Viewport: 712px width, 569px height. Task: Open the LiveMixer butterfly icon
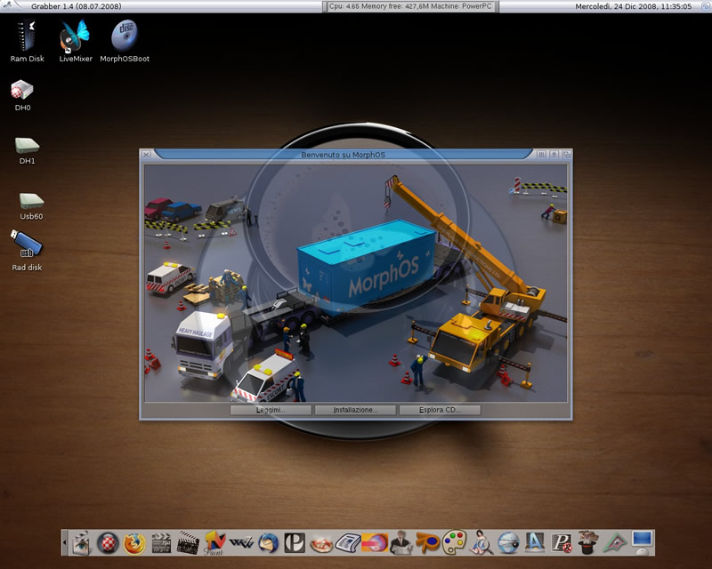[76, 40]
